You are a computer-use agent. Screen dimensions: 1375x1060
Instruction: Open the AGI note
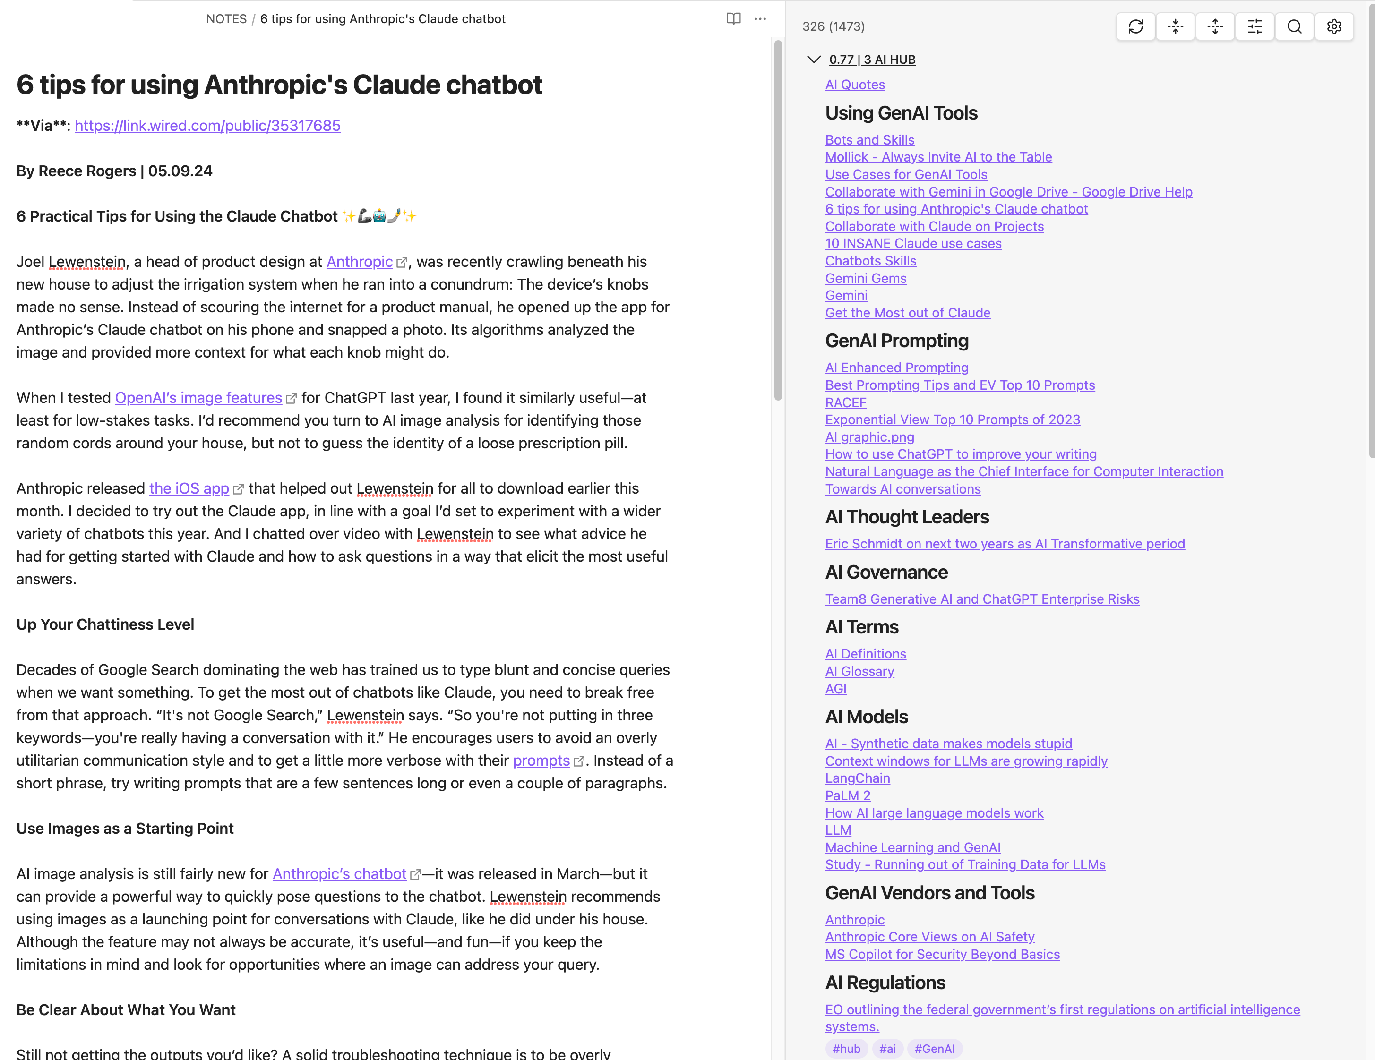[x=835, y=689]
